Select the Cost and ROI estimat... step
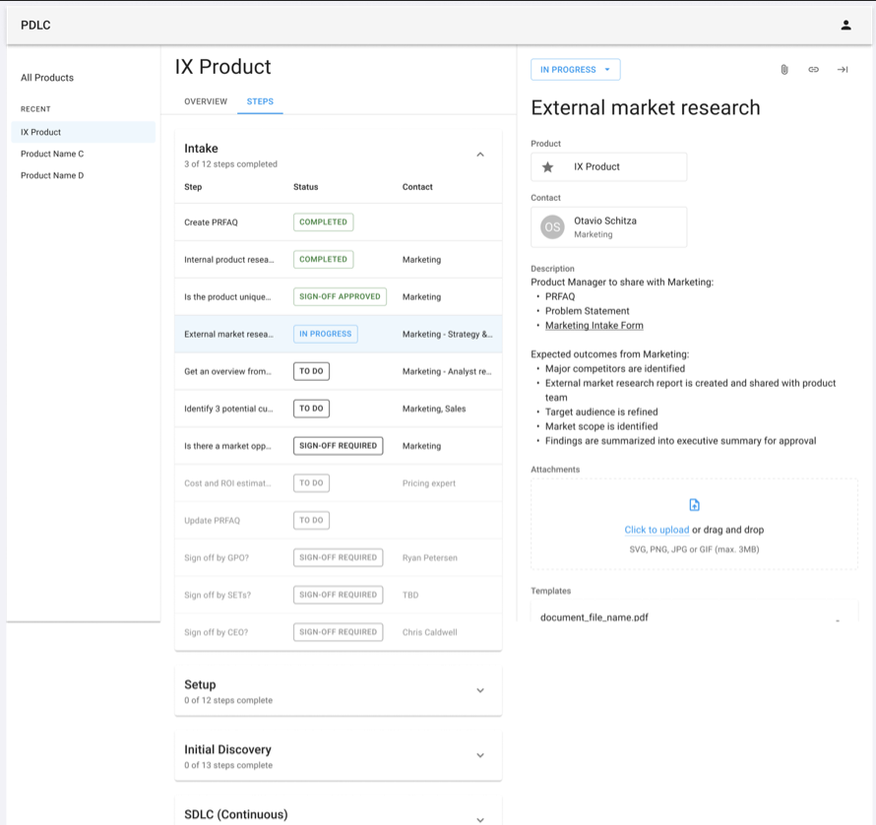 (227, 483)
